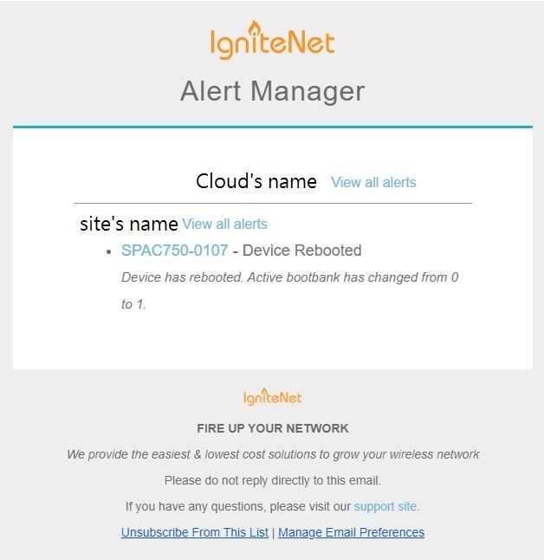
Task: Click the horizontal rule under Cloud's name
Action: point(273,203)
